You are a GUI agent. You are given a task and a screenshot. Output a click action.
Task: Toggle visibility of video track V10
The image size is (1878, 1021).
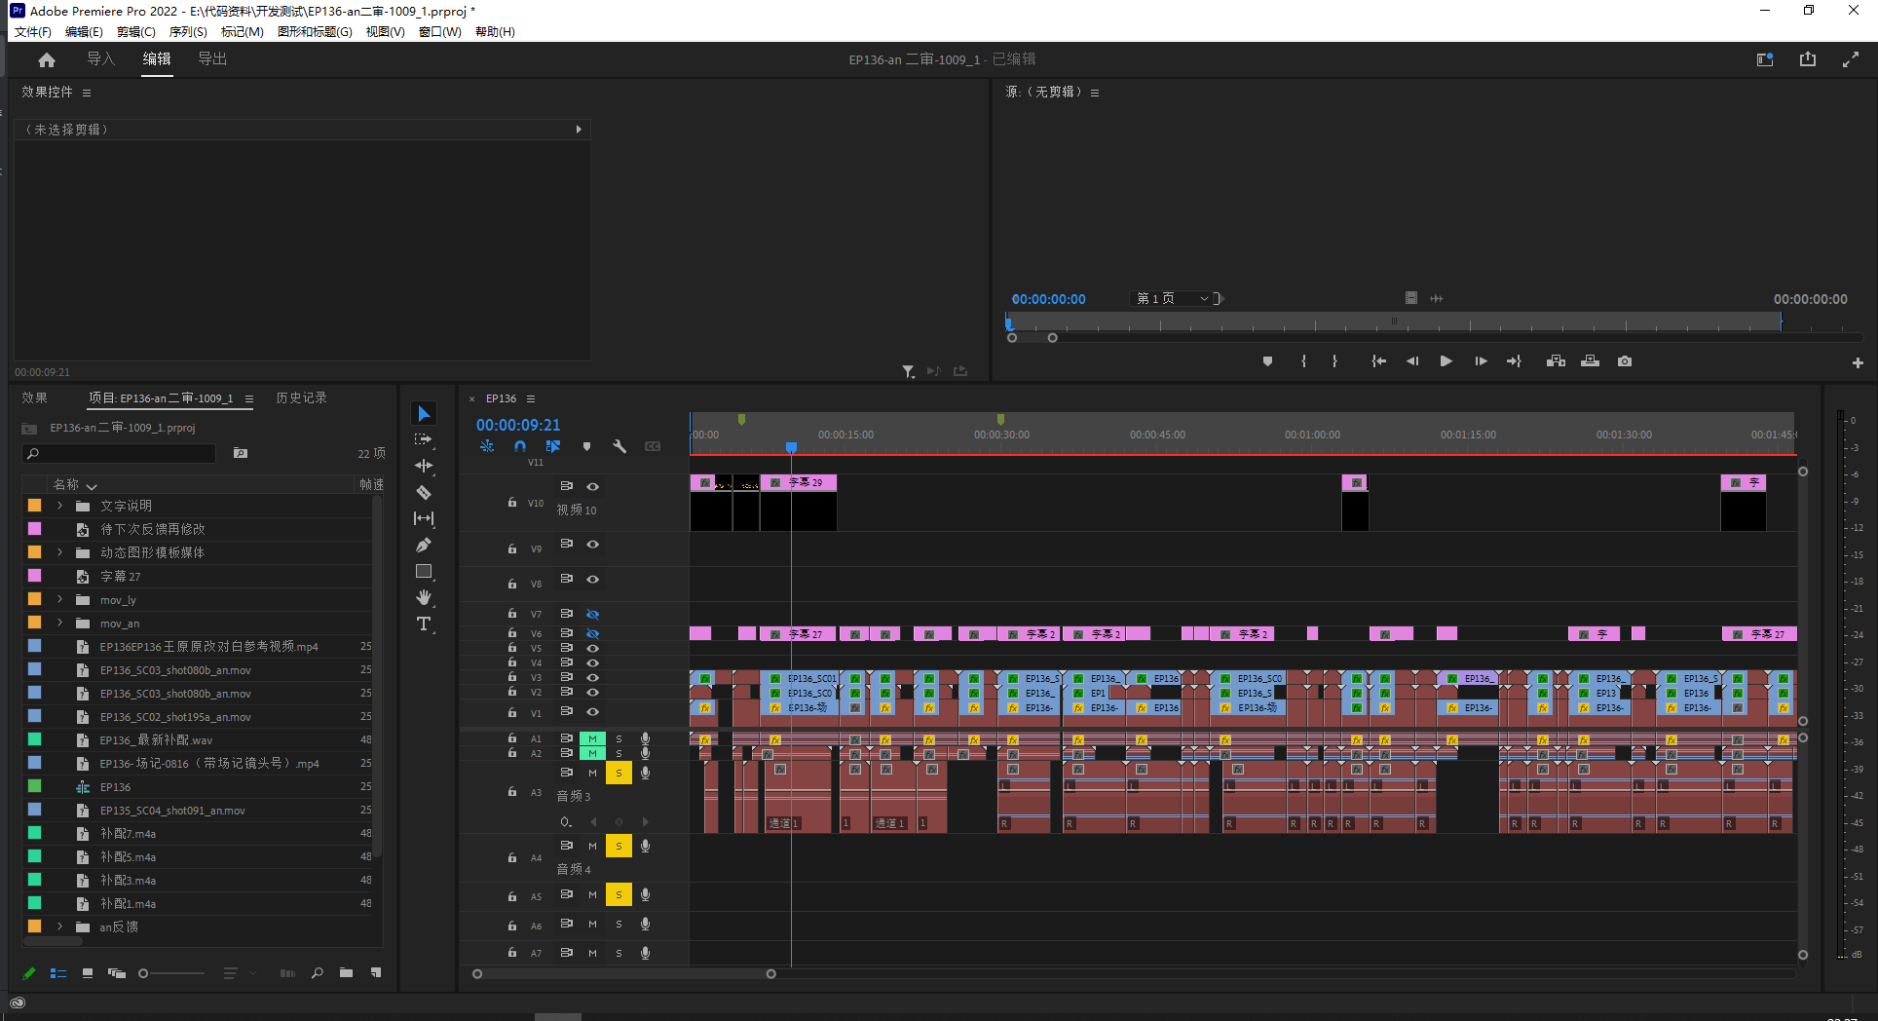click(x=592, y=486)
